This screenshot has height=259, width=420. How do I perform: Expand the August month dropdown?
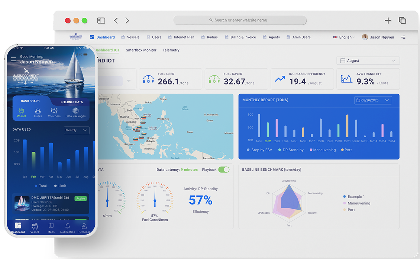[368, 61]
